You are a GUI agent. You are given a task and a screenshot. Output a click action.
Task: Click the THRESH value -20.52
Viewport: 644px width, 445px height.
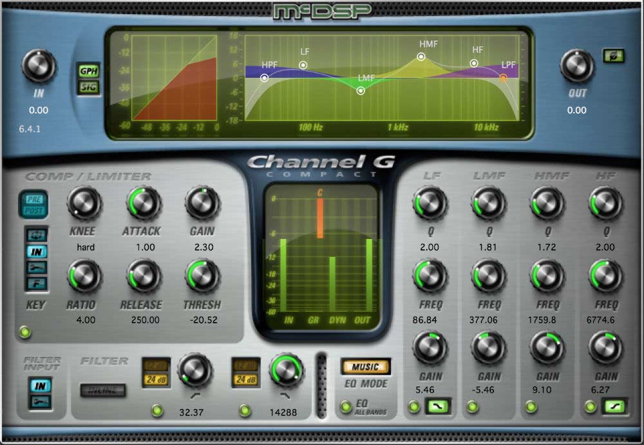pyautogui.click(x=204, y=319)
